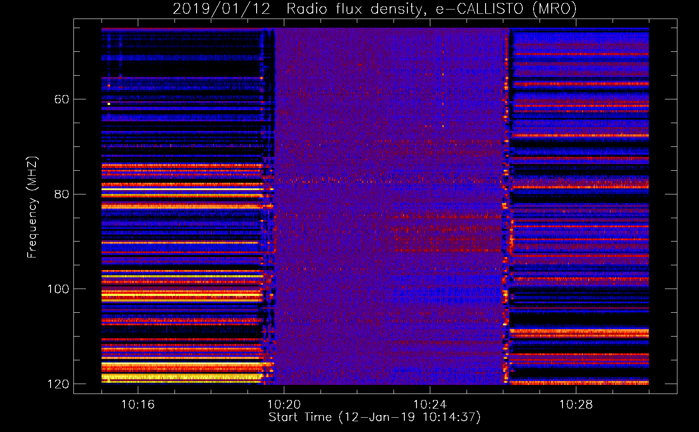
Task: Click the 100 MHz frequency tick label
Action: [x=58, y=289]
